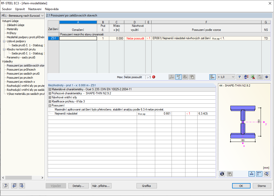Select 'Výkaz materiálu po sadách prut' tree item

click(25, 94)
